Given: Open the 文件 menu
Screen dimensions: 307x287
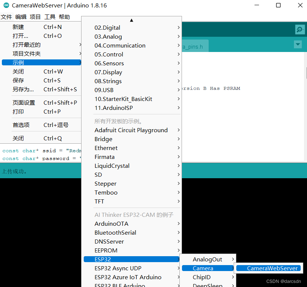Looking at the screenshot, I should 6,17.
